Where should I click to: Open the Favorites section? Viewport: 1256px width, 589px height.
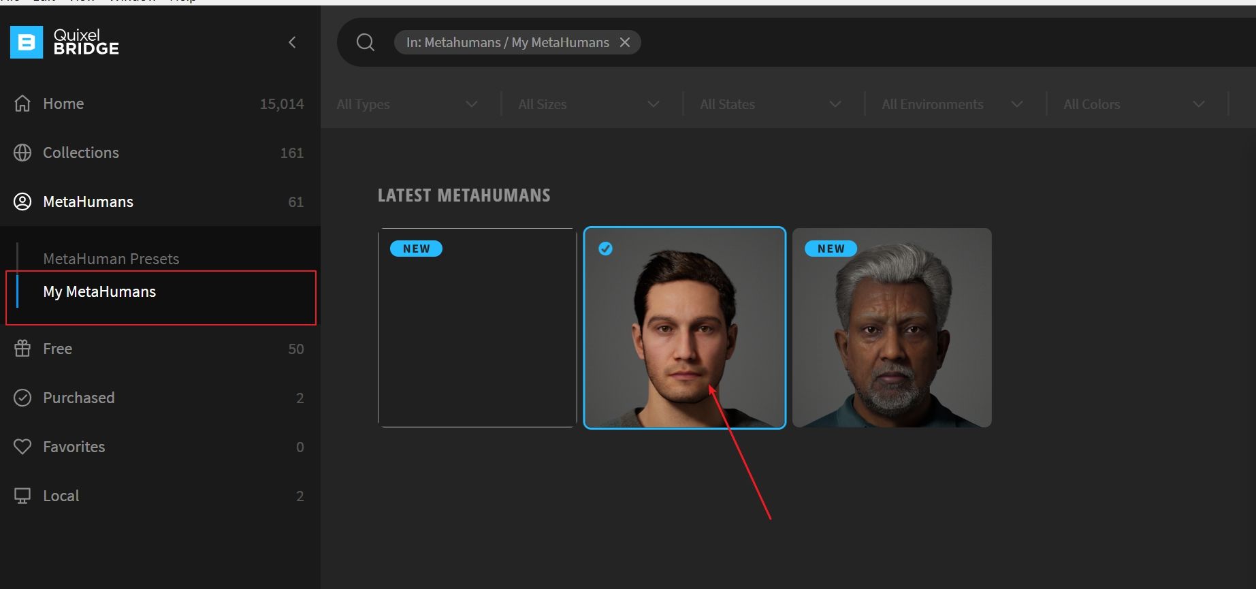(x=160, y=447)
